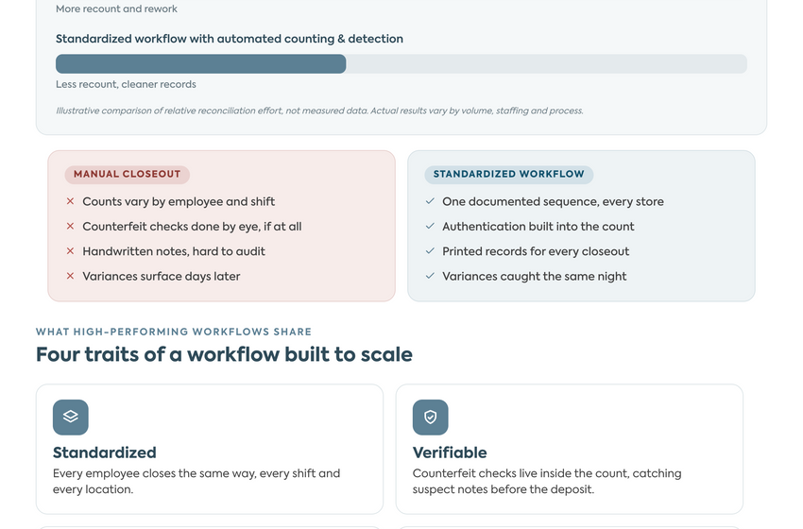Click the checkmark beside Printed records for every closeout
This screenshot has height=529, width=803.
[430, 251]
